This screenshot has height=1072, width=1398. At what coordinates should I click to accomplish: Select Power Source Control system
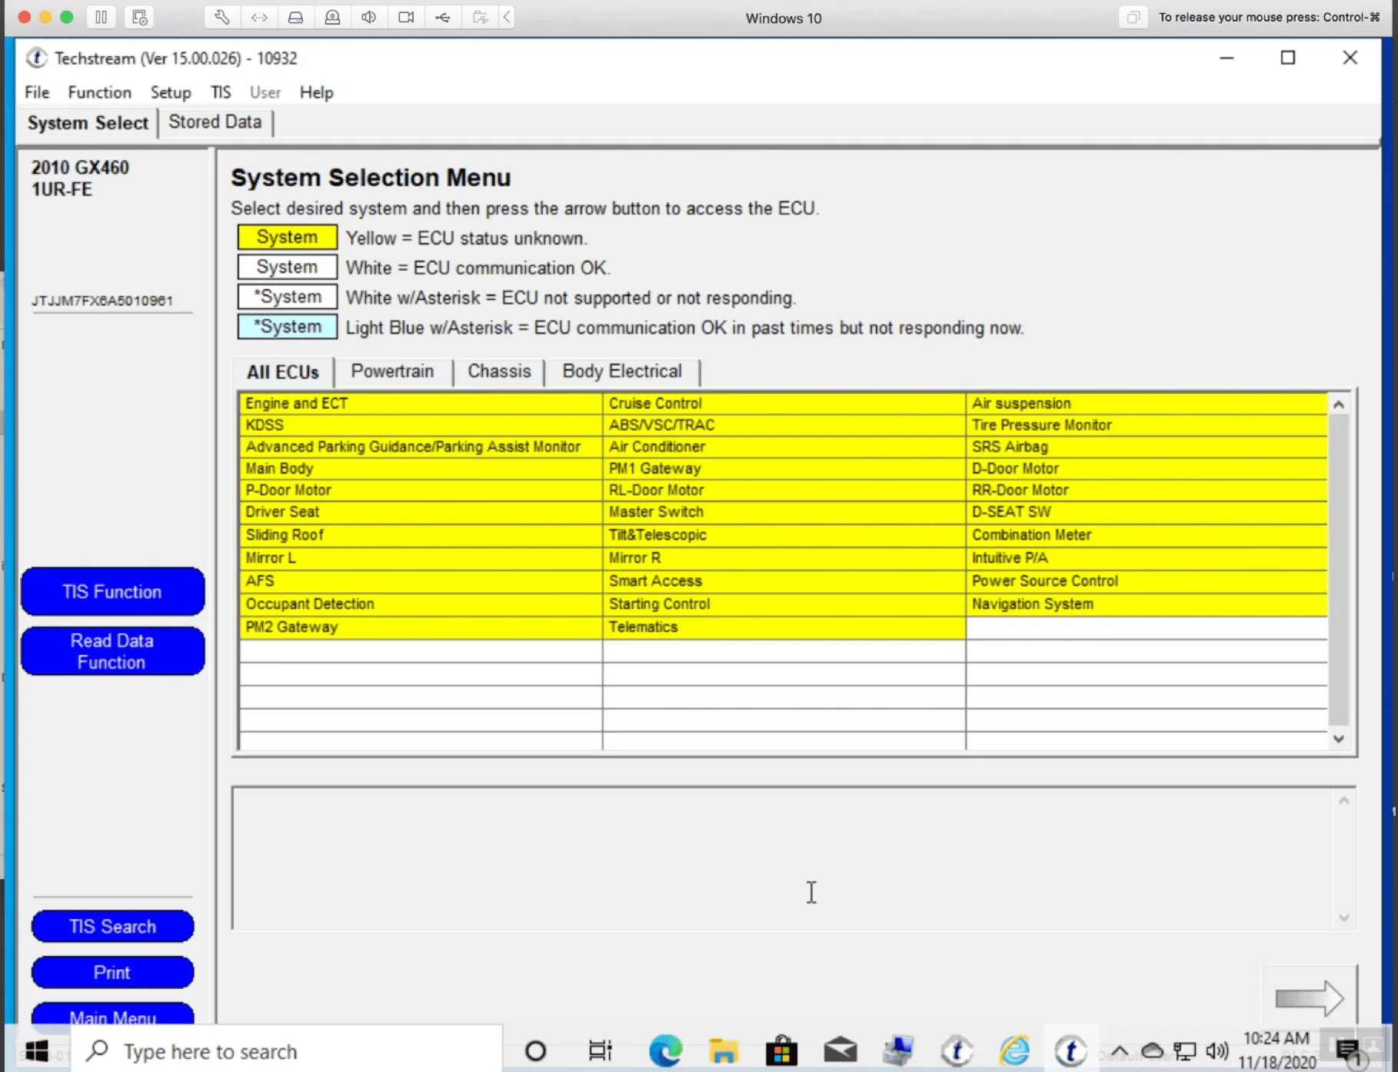(x=1147, y=581)
